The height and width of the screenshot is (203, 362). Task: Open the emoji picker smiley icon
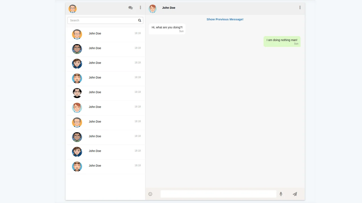[150, 194]
